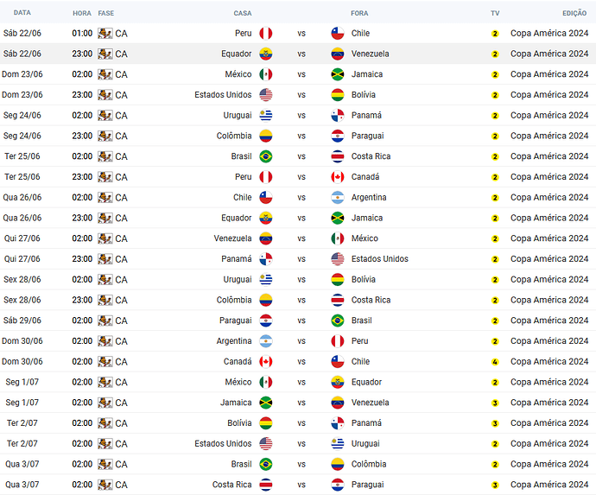Click the TV badge on Jamaica vs Venezuela row
The height and width of the screenshot is (495, 596).
coord(495,403)
